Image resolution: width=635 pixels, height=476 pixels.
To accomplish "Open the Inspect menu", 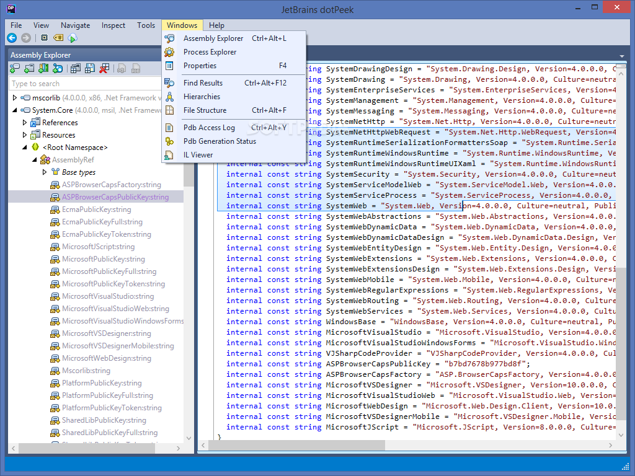I will [x=113, y=25].
